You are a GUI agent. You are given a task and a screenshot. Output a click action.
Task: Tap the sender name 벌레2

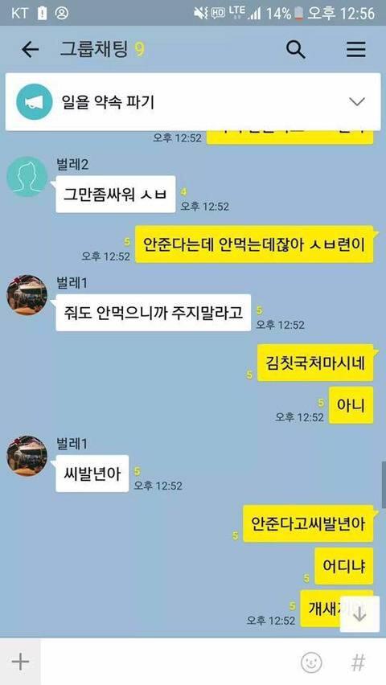click(x=73, y=165)
